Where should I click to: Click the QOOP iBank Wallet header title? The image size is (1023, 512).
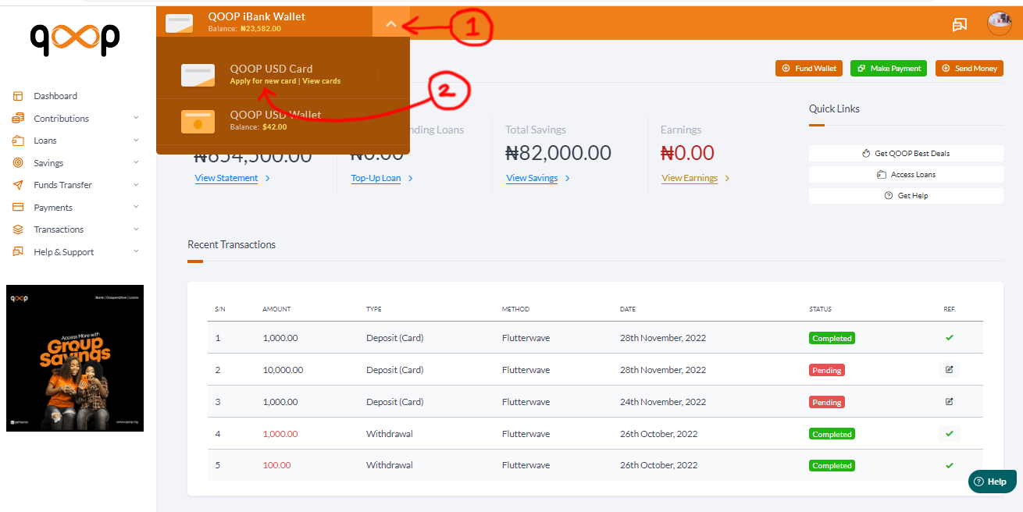tap(257, 16)
